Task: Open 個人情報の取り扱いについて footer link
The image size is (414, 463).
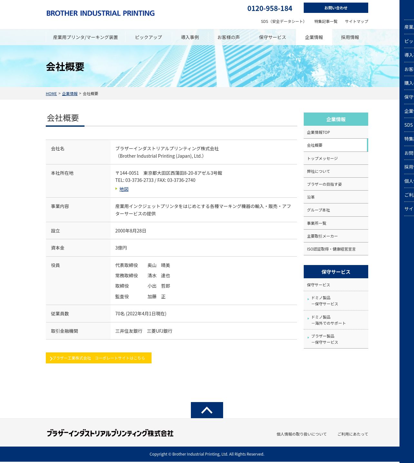Action: (x=301, y=434)
